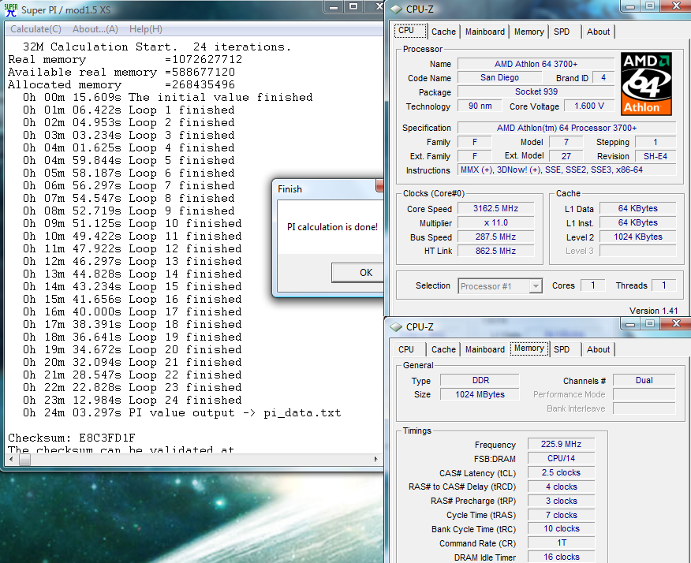Select CPU tab in upper CPU-Z window
Viewport: 691px width, 563px height.
click(410, 31)
